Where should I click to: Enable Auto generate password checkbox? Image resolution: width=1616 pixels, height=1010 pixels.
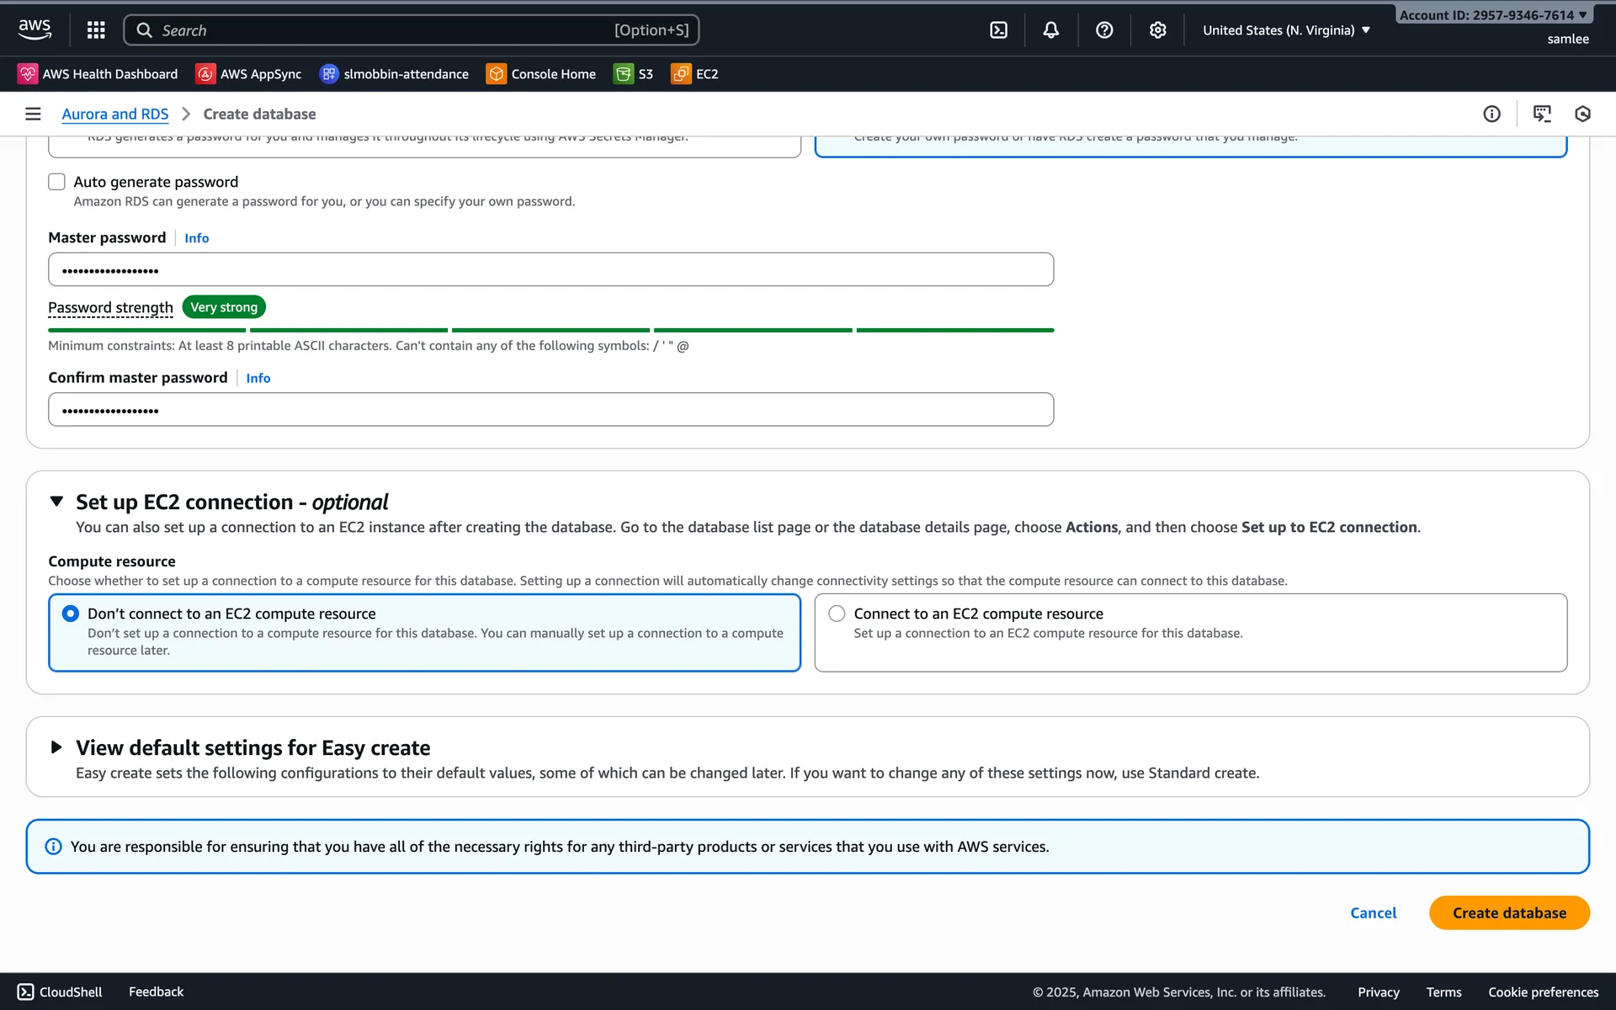point(56,182)
